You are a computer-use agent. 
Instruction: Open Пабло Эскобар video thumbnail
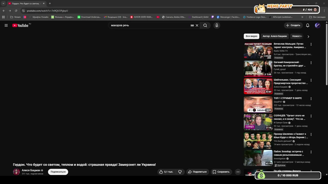(258, 158)
